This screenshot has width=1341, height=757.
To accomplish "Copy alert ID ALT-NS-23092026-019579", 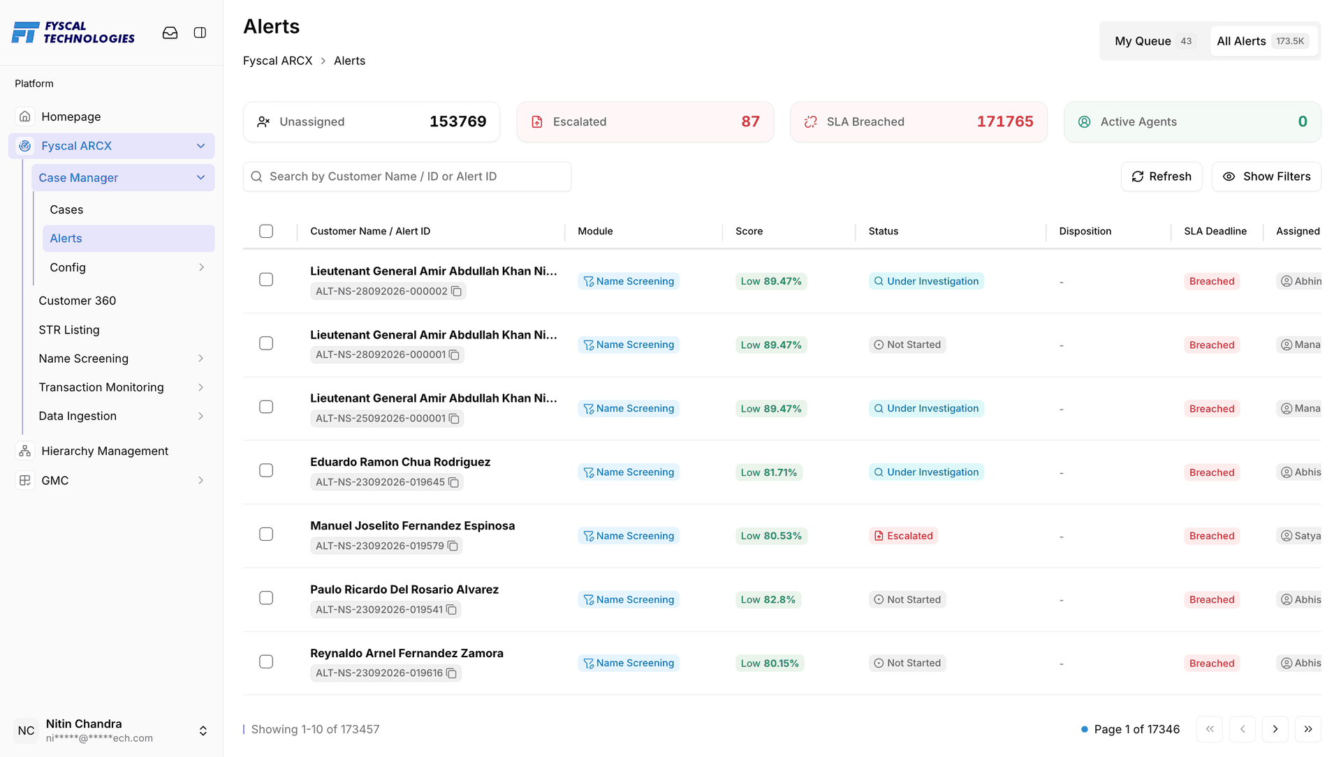I will (453, 546).
